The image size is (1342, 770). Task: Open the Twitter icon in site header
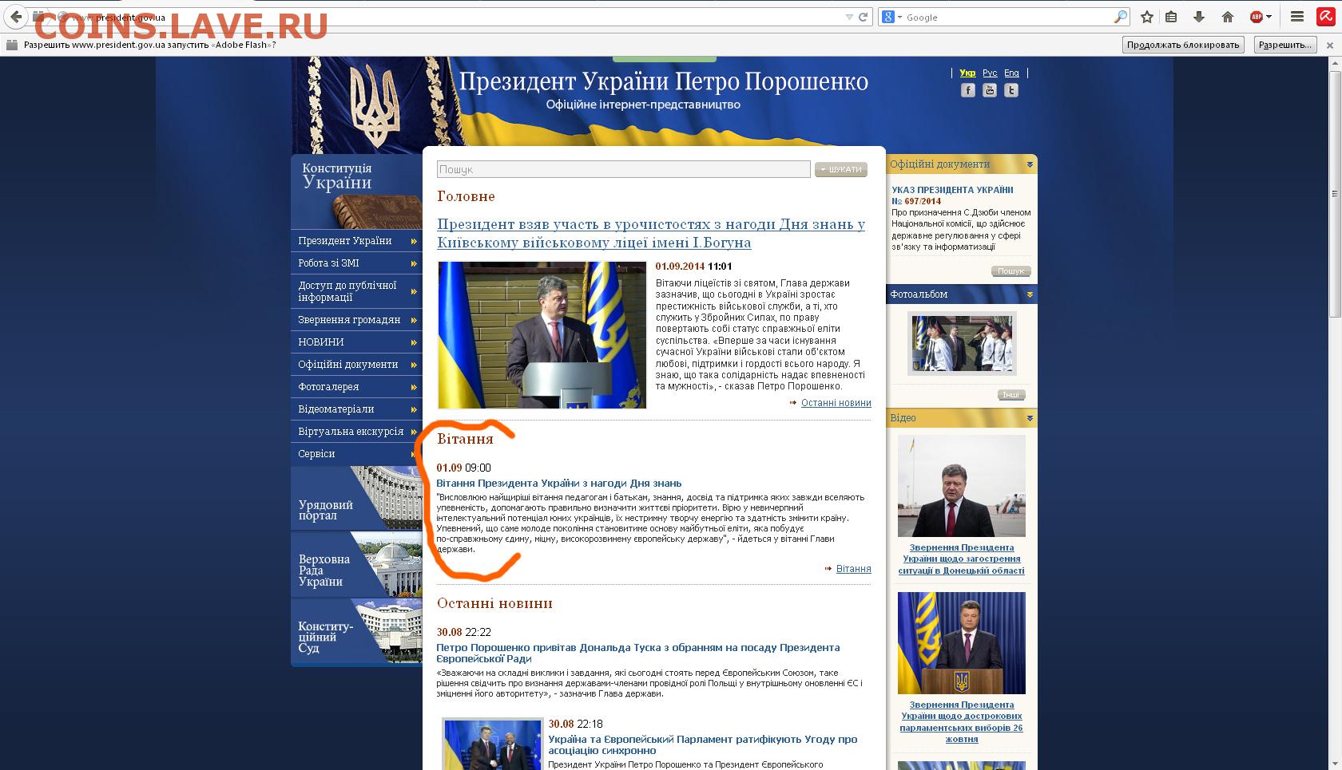point(1011,90)
